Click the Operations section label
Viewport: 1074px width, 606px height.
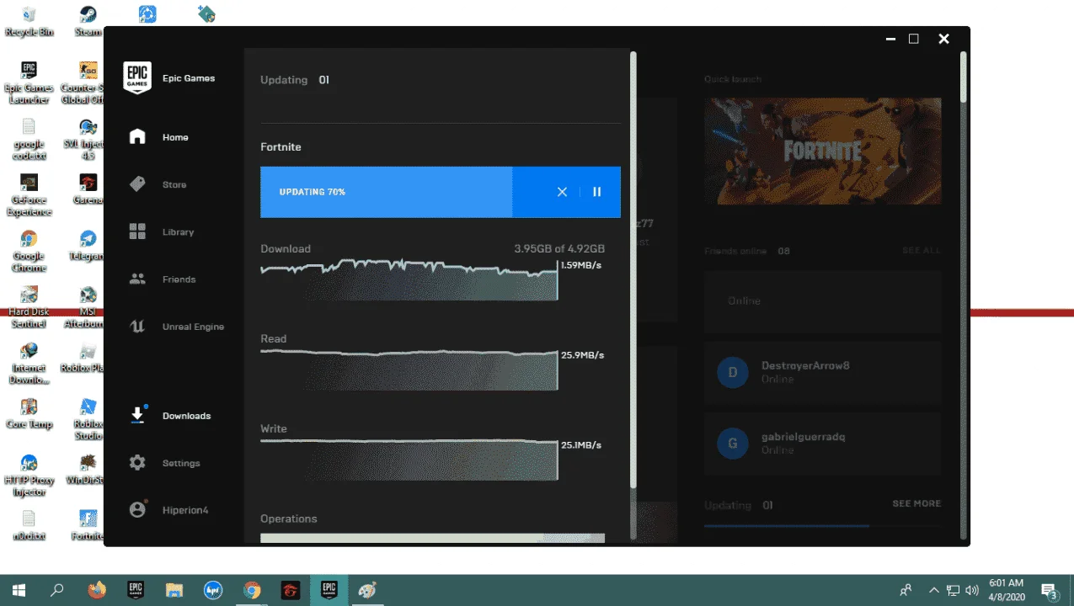point(289,518)
